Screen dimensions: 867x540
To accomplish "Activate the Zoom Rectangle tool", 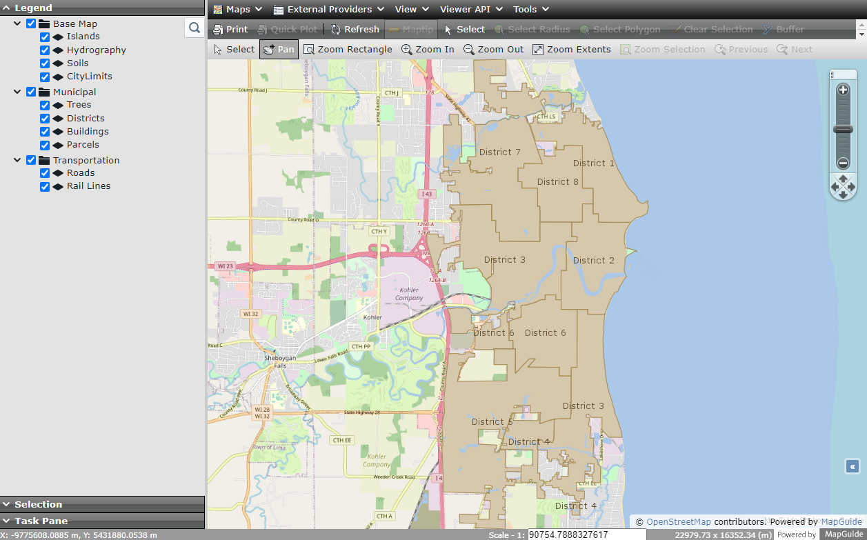I will (348, 49).
